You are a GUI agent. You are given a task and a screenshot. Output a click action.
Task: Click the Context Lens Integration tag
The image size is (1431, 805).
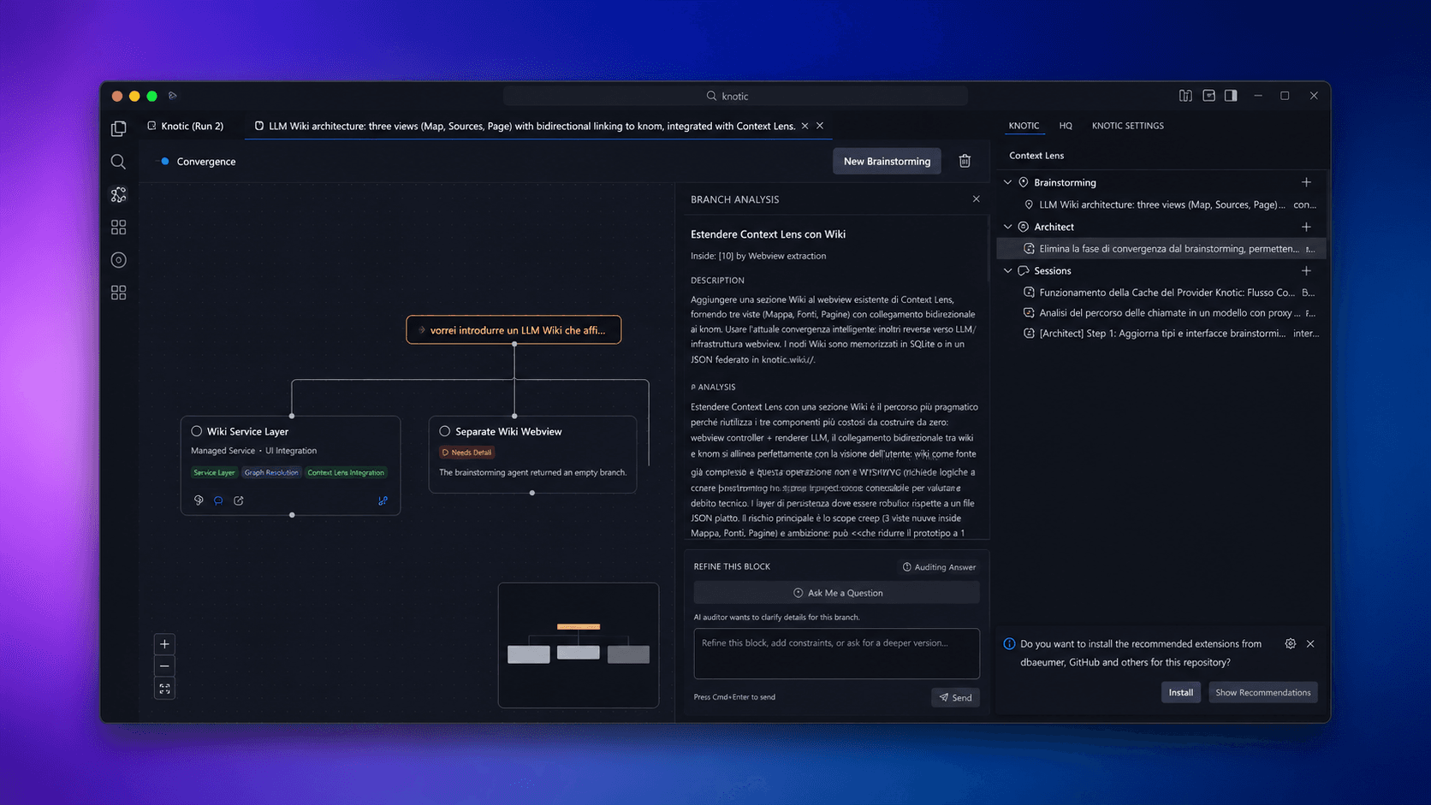346,472
